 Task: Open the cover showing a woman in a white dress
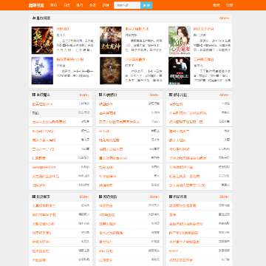tap(180, 40)
